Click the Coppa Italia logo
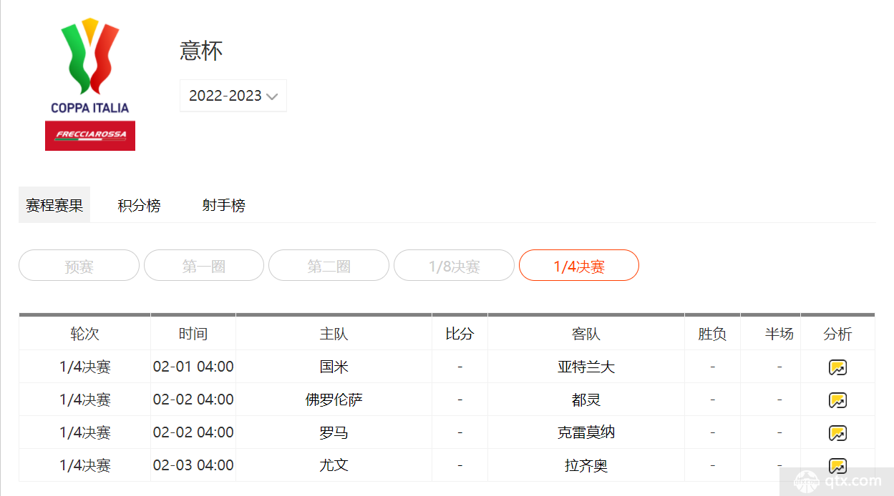Viewport: 894px width, 496px height. tap(90, 84)
